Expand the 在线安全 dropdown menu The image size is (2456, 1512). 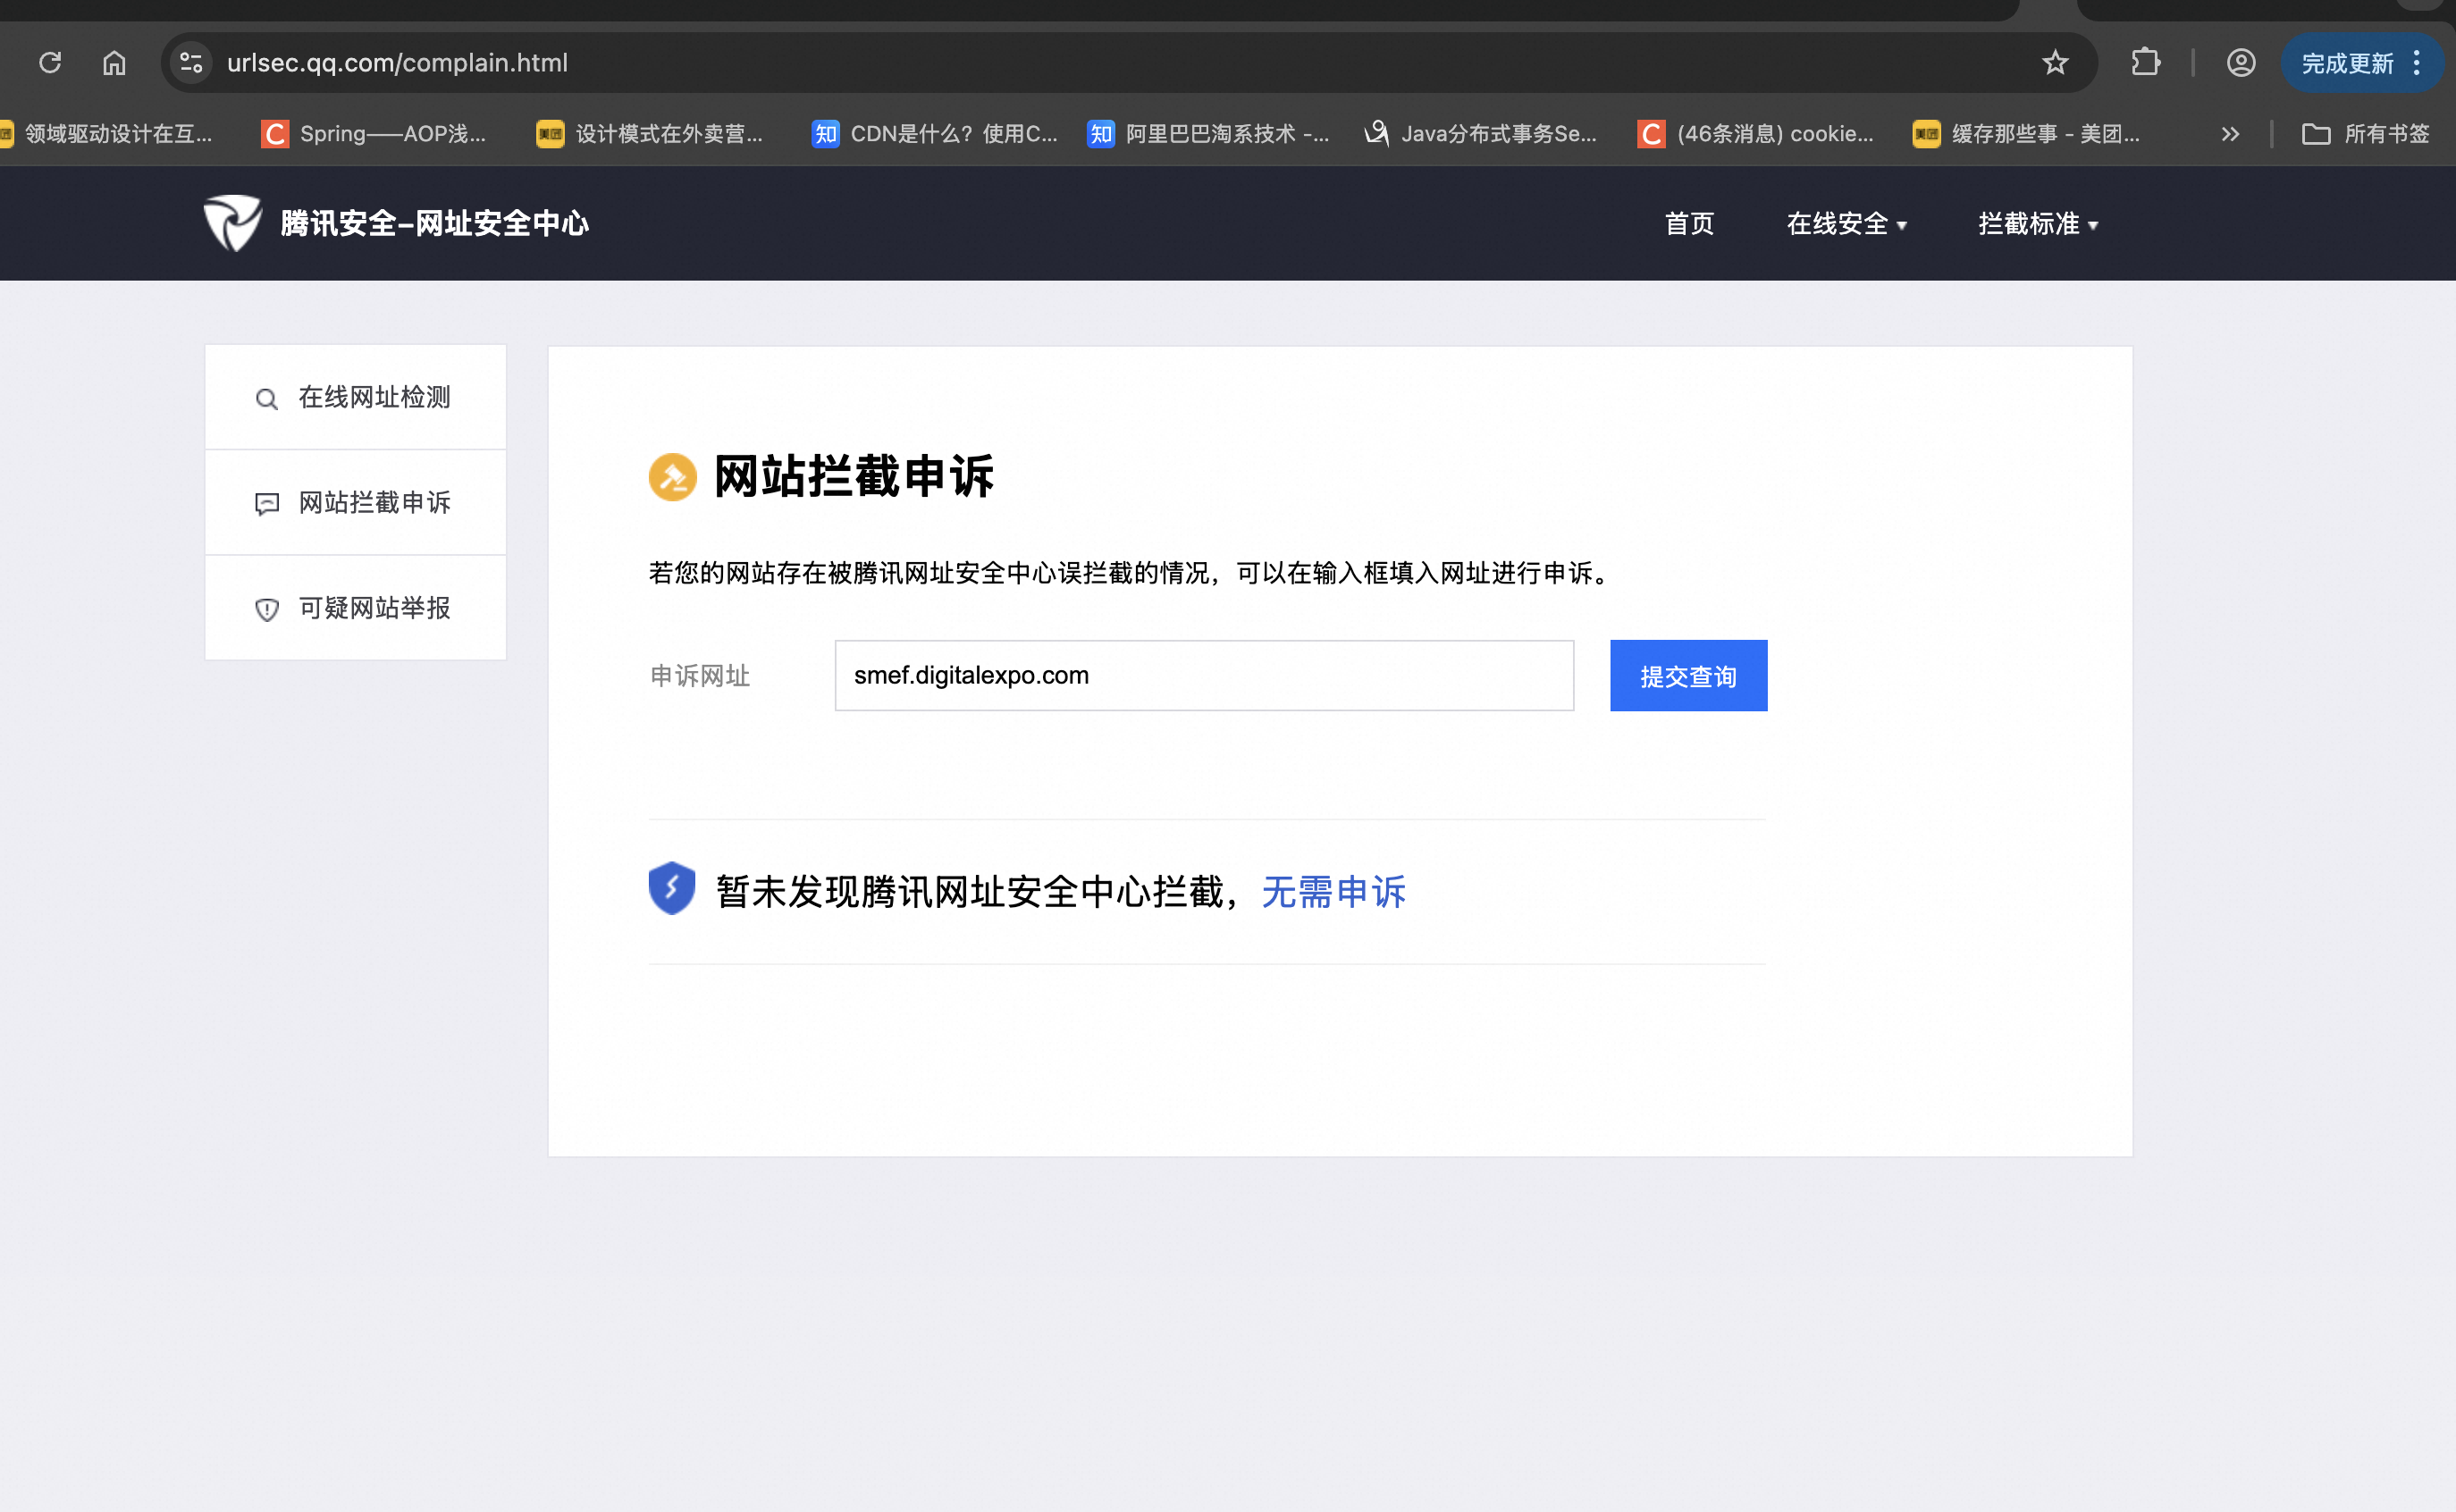click(1846, 224)
